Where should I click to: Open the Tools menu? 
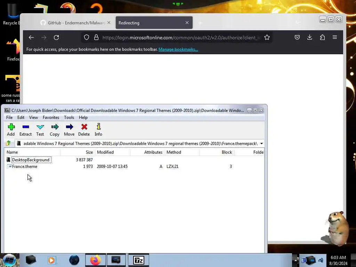(x=69, y=118)
